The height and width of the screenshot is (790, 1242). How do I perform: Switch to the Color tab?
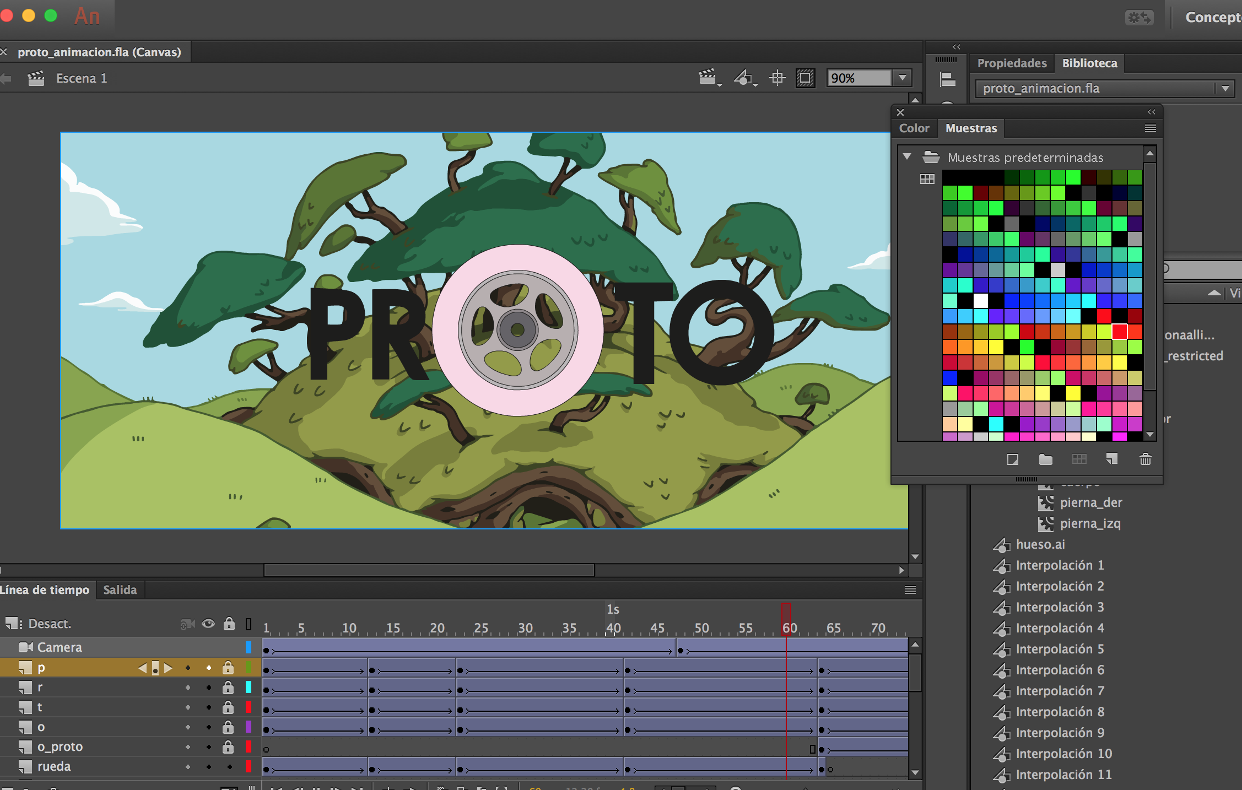914,128
